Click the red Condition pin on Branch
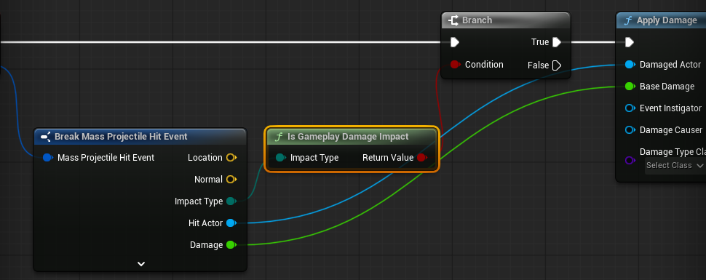This screenshot has height=280, width=706. [x=455, y=65]
